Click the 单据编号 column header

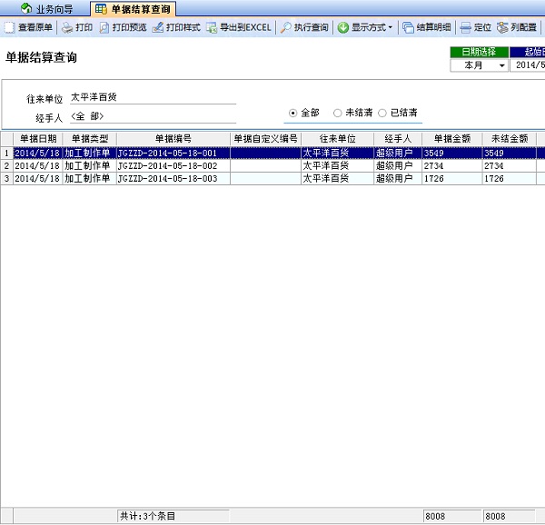pyautogui.click(x=173, y=138)
